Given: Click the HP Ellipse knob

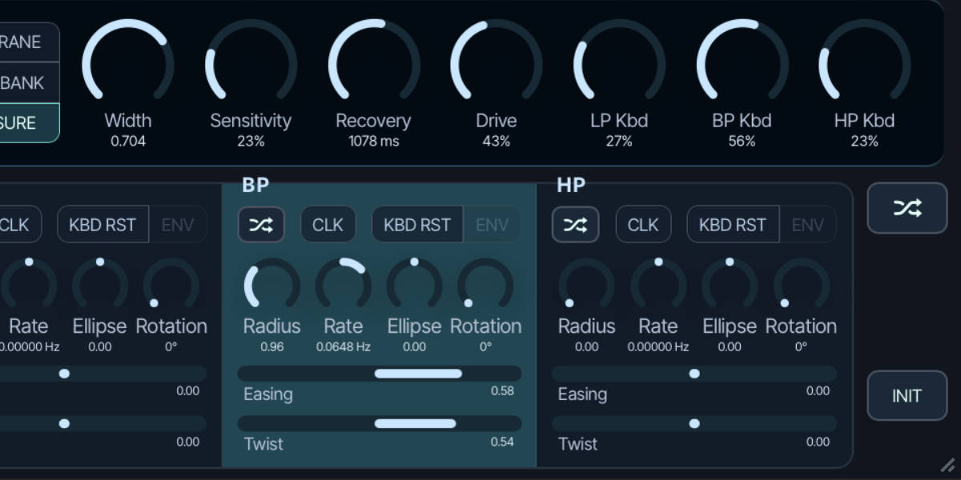Looking at the screenshot, I should point(730,285).
